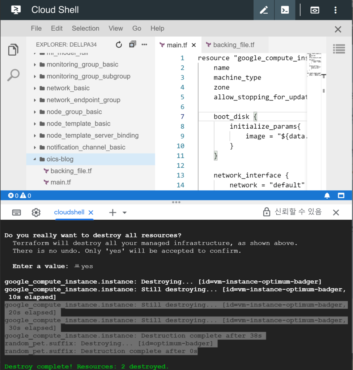
Task: Open the Selection menu
Action: (85, 28)
